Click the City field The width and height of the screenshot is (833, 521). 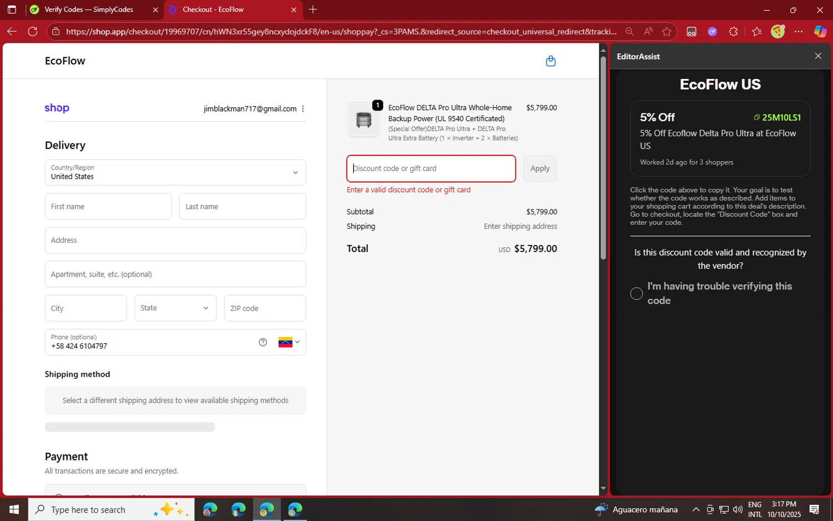coord(86,308)
